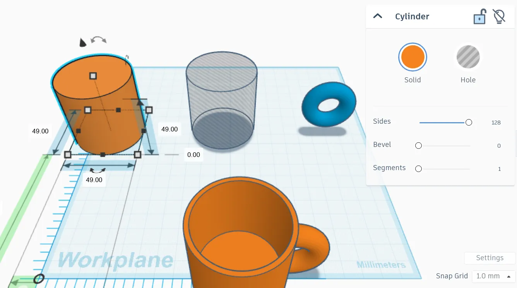The height and width of the screenshot is (288, 517).
Task: Click the Sides value 128 field
Action: [x=496, y=123]
